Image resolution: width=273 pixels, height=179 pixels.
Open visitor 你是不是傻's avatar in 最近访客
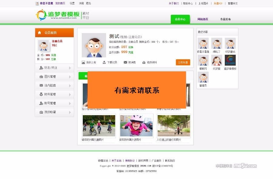[x=203, y=43]
